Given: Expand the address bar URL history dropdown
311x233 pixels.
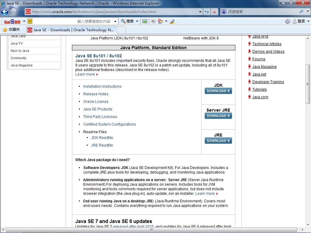Looking at the screenshot, I should (x=200, y=12).
